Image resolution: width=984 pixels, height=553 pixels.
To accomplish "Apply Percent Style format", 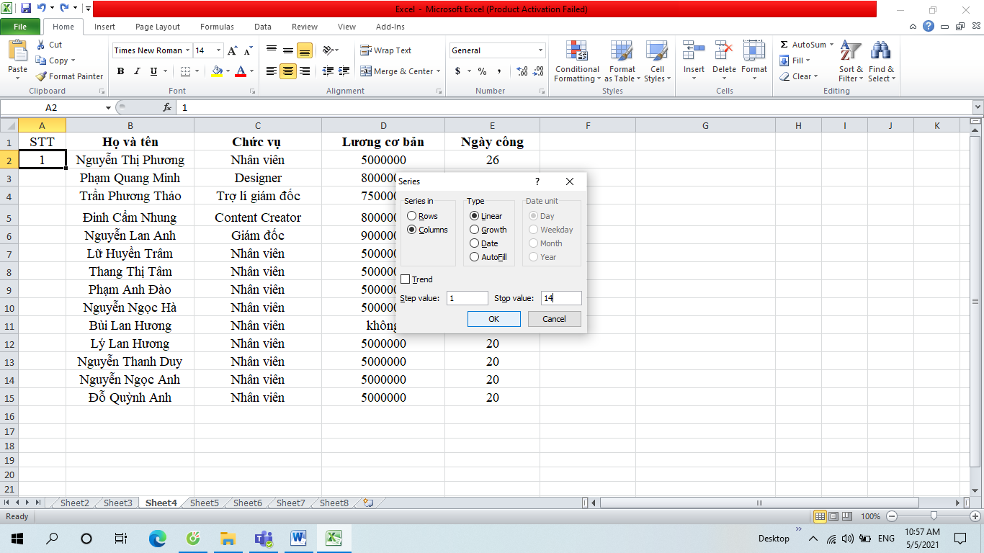I will tap(482, 71).
